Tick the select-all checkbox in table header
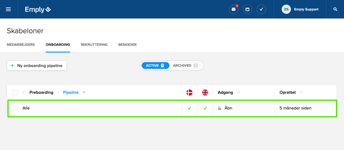This screenshot has width=344, height=150. 15,93
